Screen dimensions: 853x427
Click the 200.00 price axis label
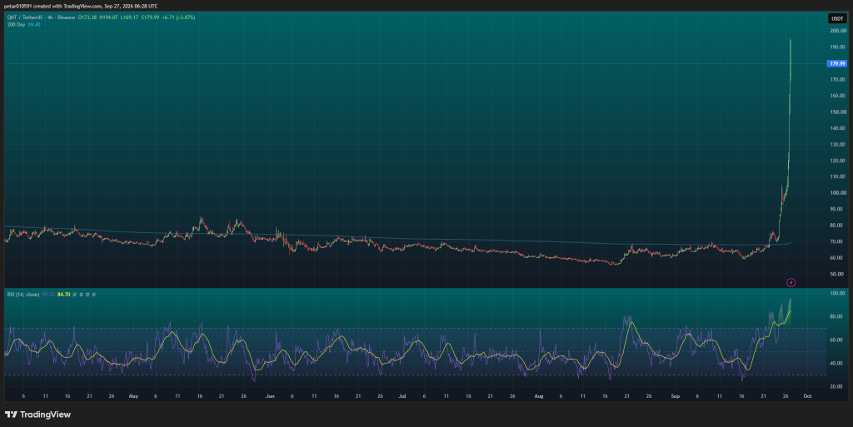[838, 31]
